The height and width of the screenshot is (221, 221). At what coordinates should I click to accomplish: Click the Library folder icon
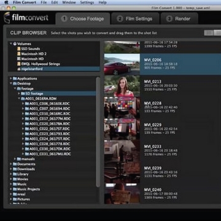click(x=15, y=174)
